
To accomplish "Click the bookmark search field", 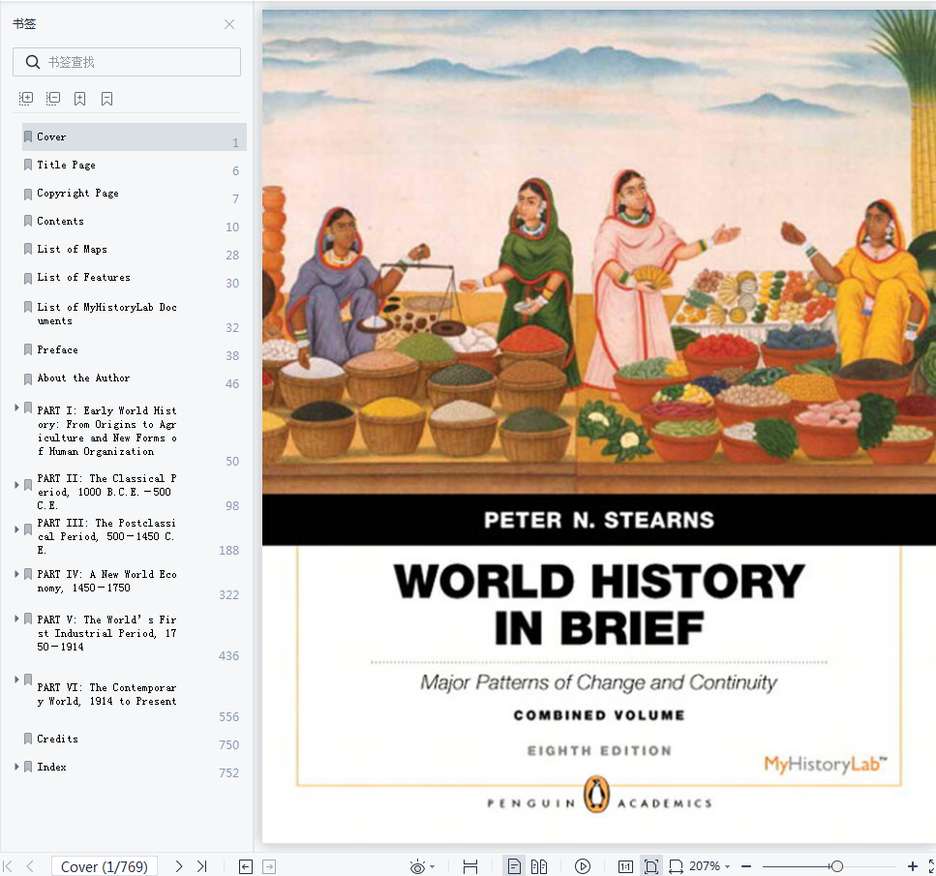I will pos(127,62).
